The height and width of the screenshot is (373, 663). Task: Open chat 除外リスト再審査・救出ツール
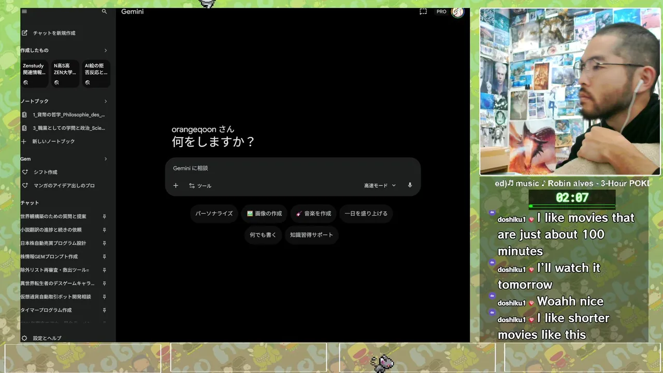(55, 270)
